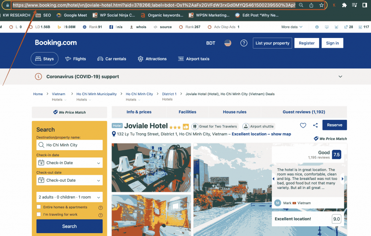Open the Google Meet bookmark
371x236 pixels.
pyautogui.click(x=72, y=15)
